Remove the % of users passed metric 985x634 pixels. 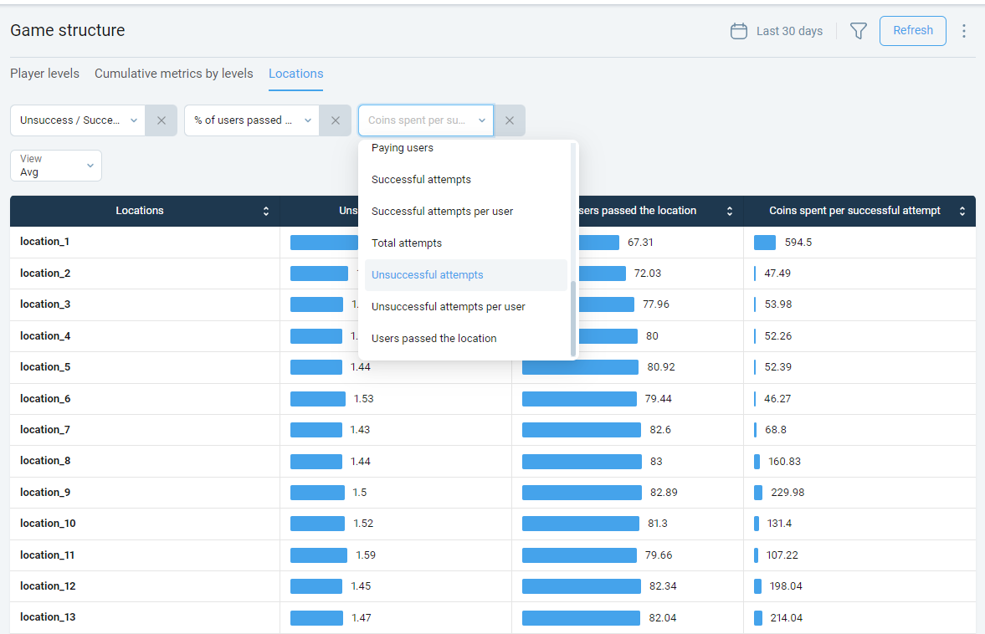point(335,120)
